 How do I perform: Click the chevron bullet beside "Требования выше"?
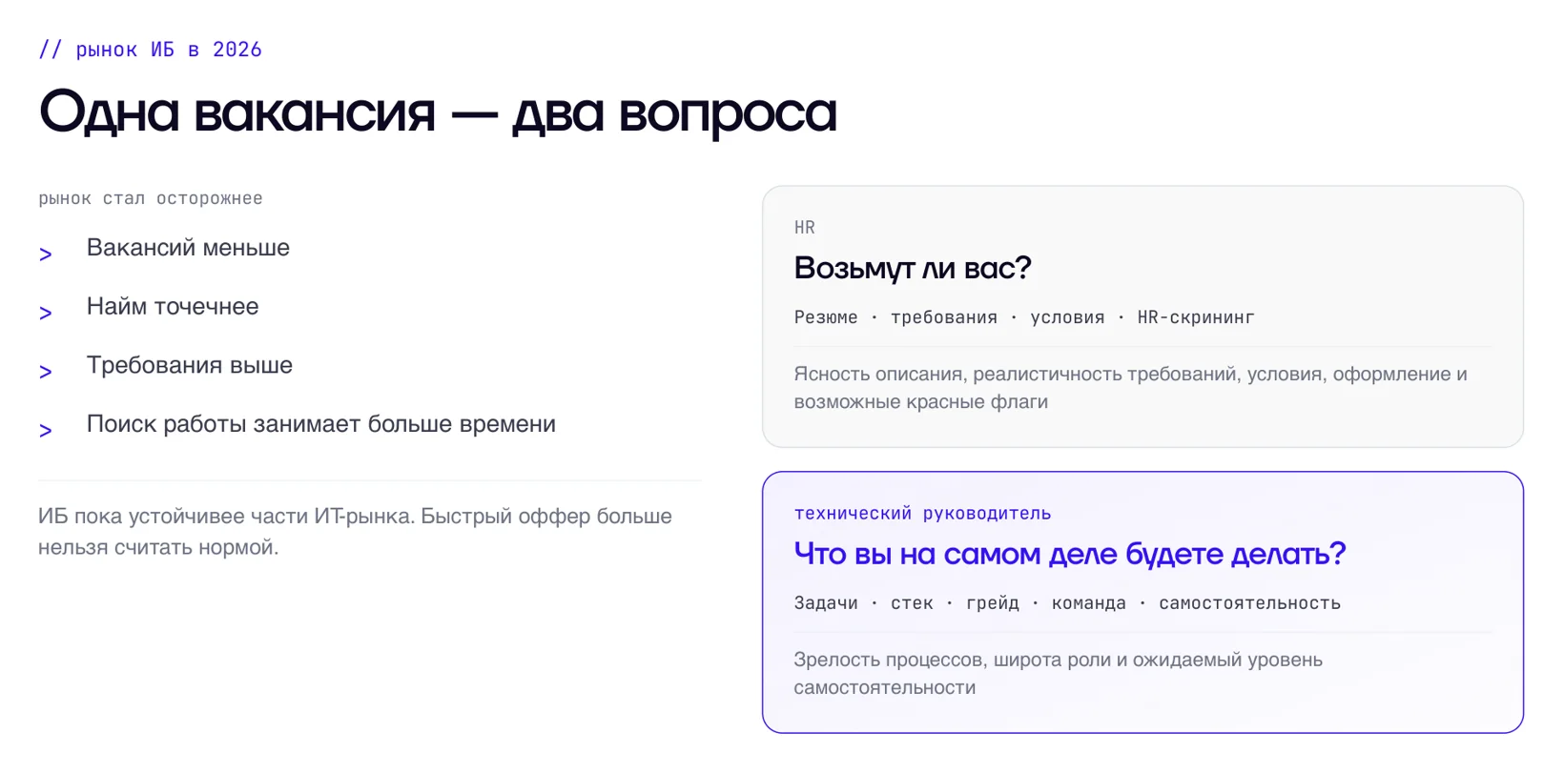tap(45, 372)
